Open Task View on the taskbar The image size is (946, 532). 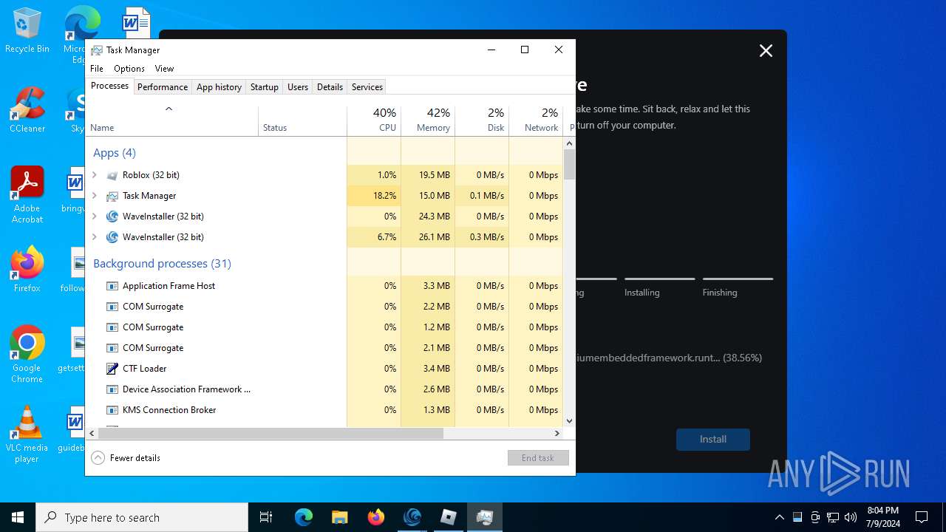point(266,517)
